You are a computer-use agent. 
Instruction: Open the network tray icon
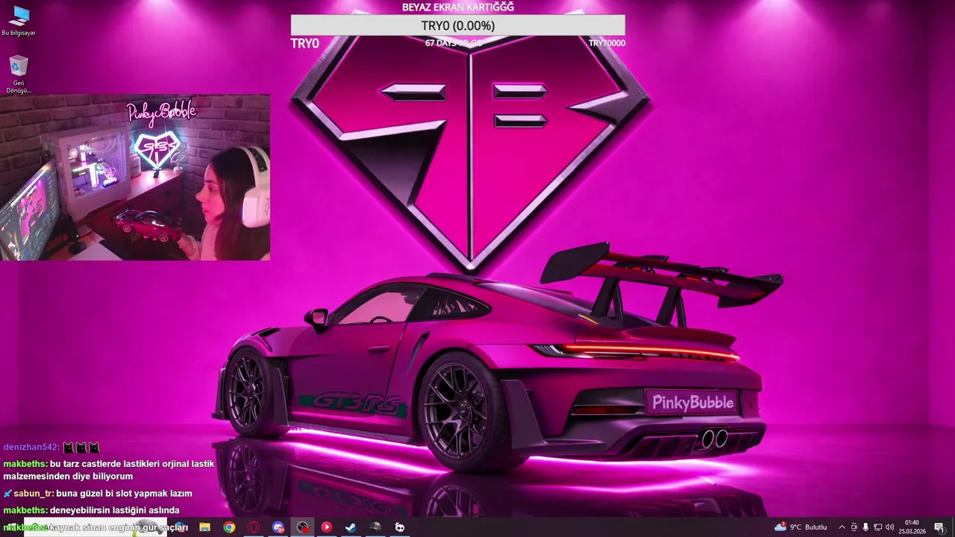click(x=877, y=527)
